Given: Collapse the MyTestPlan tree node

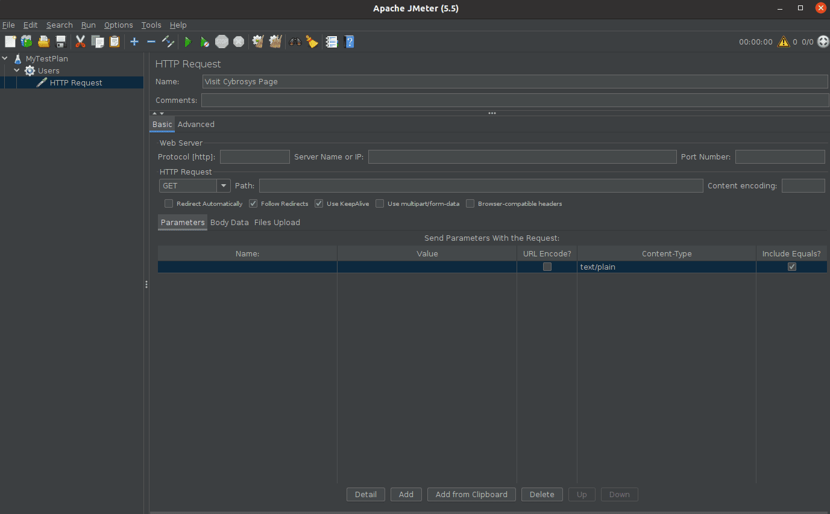Looking at the screenshot, I should click(5, 58).
